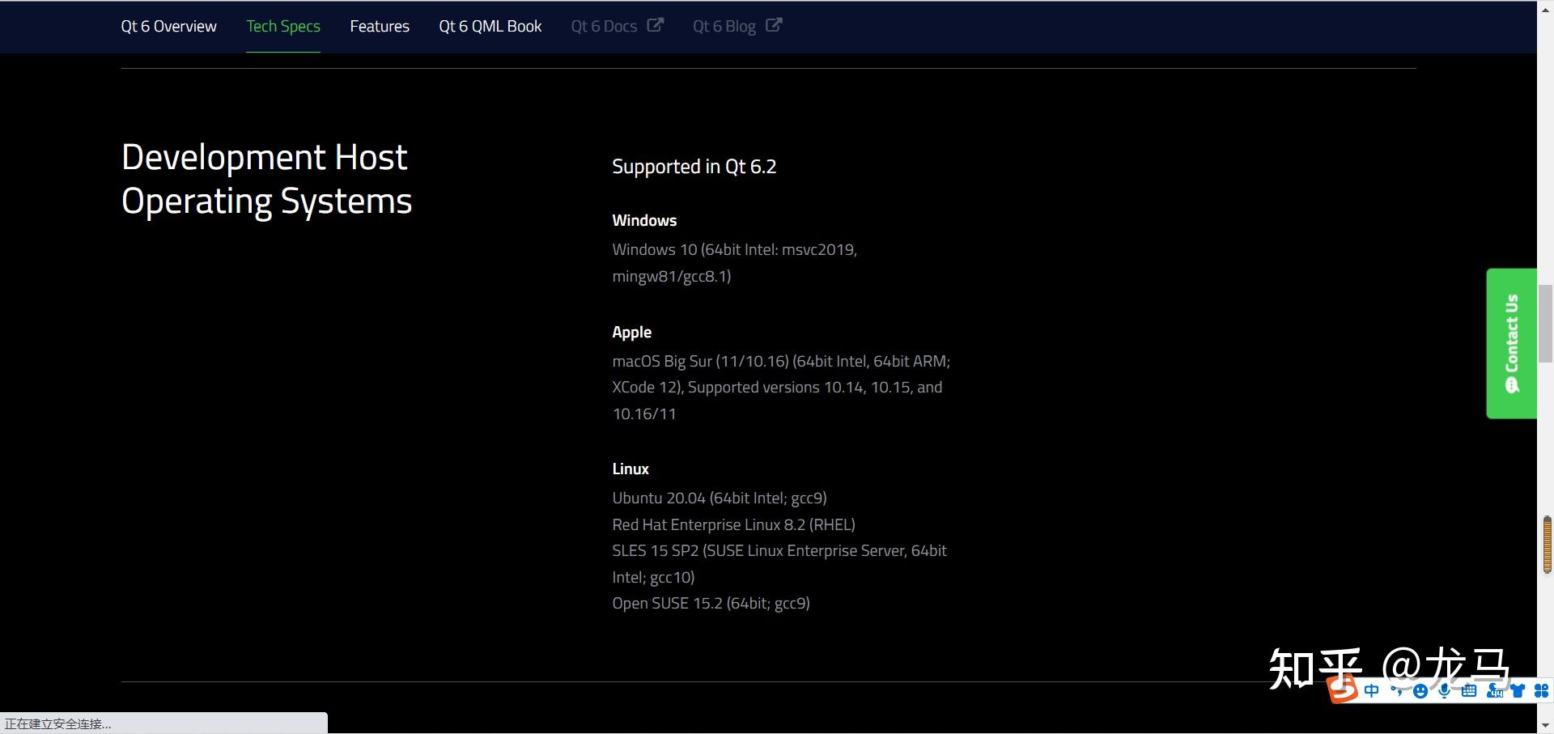The image size is (1554, 734).
Task: Click external link icon beside Qt 6 Docs
Action: coord(656,25)
